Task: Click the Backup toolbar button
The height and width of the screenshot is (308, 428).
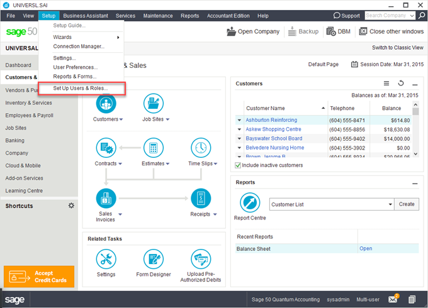Action: click(x=303, y=31)
